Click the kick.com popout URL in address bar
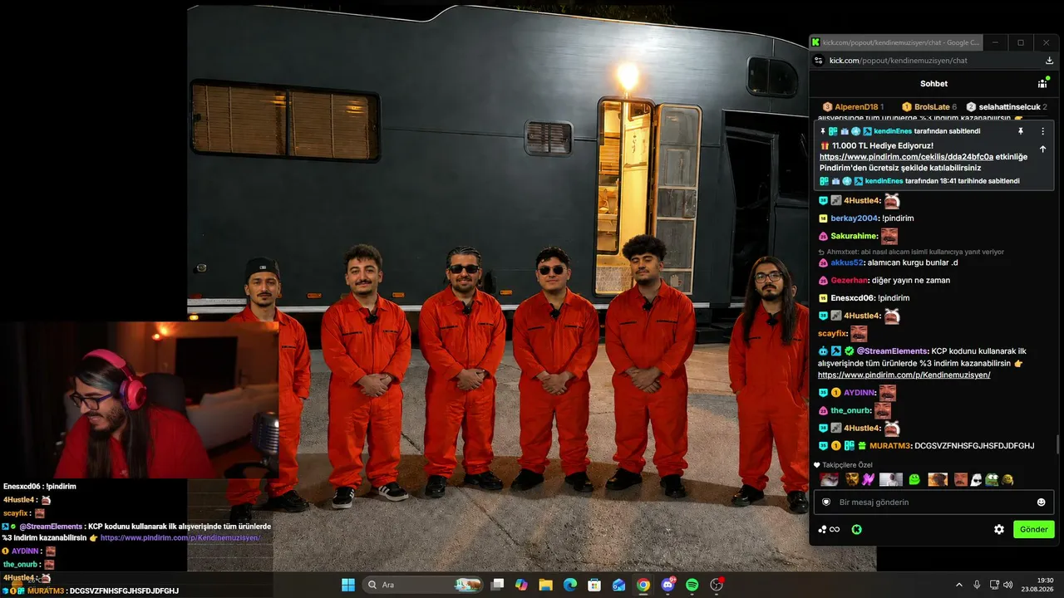This screenshot has height=598, width=1064. tap(899, 61)
